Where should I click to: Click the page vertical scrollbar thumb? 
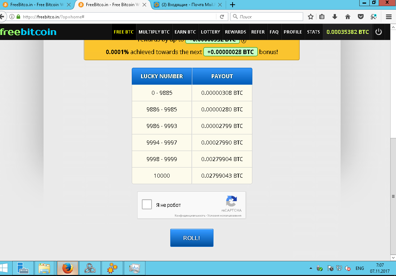[x=393, y=196]
